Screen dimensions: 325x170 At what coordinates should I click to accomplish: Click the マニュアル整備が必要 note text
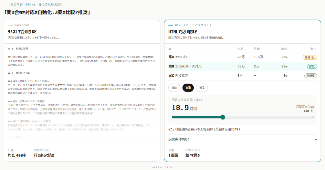[204, 129]
